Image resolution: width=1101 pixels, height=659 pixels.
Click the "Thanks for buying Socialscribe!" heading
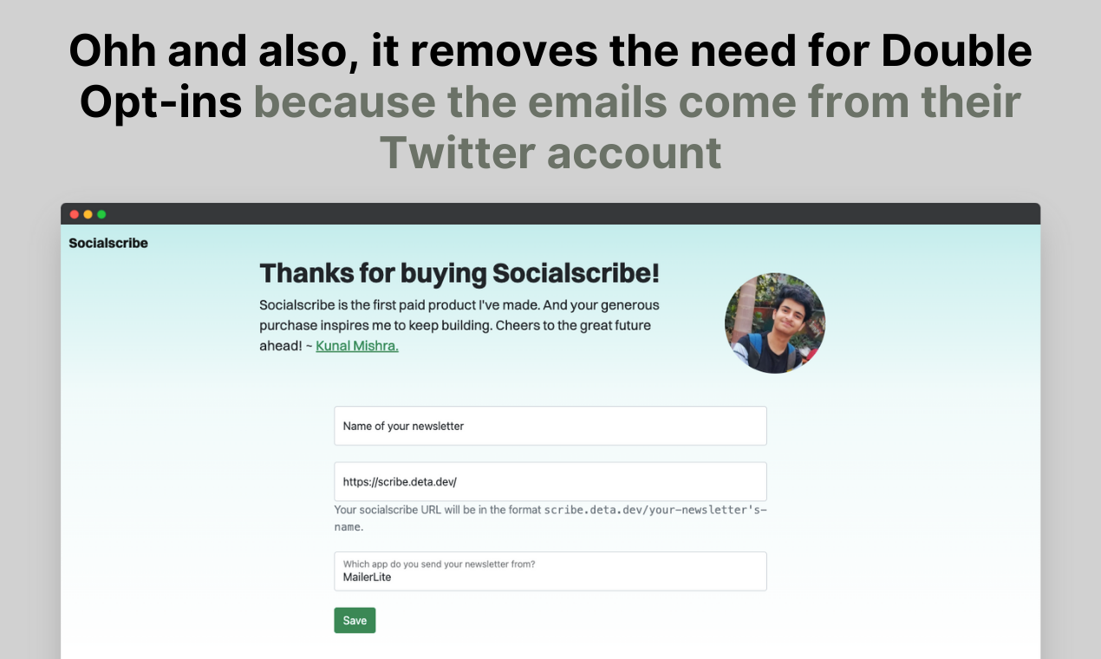tap(459, 272)
